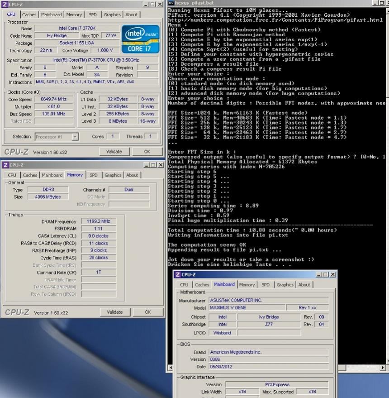Screen dimensions: 389x398
Task: Open the Processor #1 selection dropdown
Action: tap(75, 137)
